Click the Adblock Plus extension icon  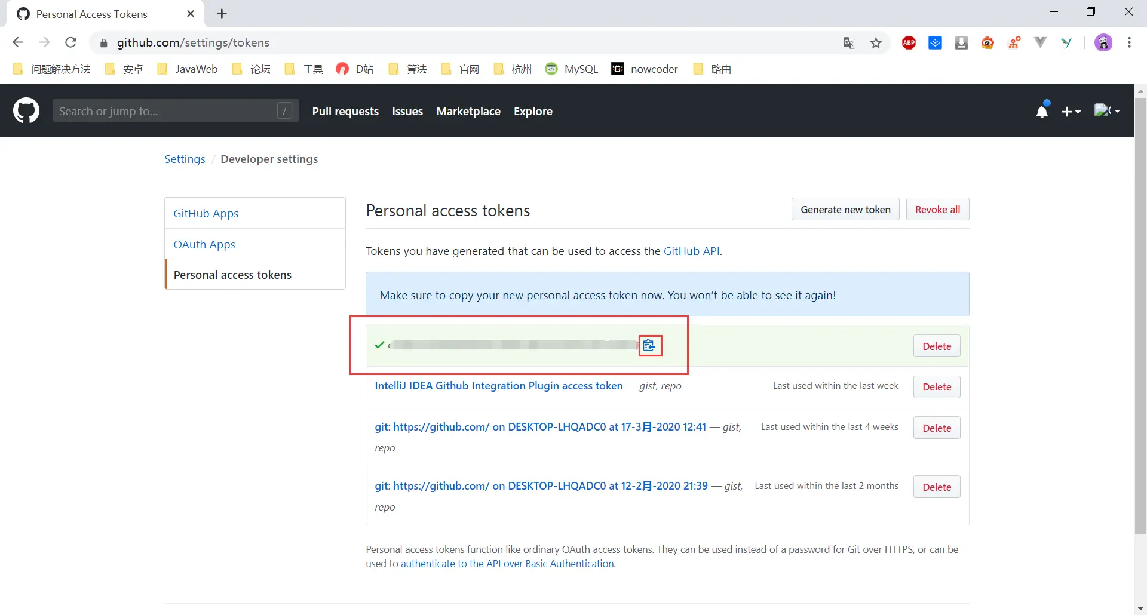point(909,42)
